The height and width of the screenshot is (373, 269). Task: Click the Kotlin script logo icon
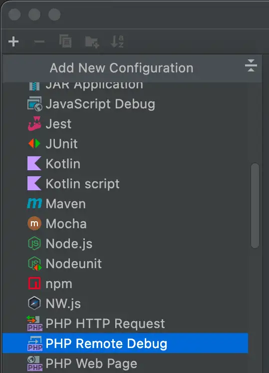coord(34,183)
